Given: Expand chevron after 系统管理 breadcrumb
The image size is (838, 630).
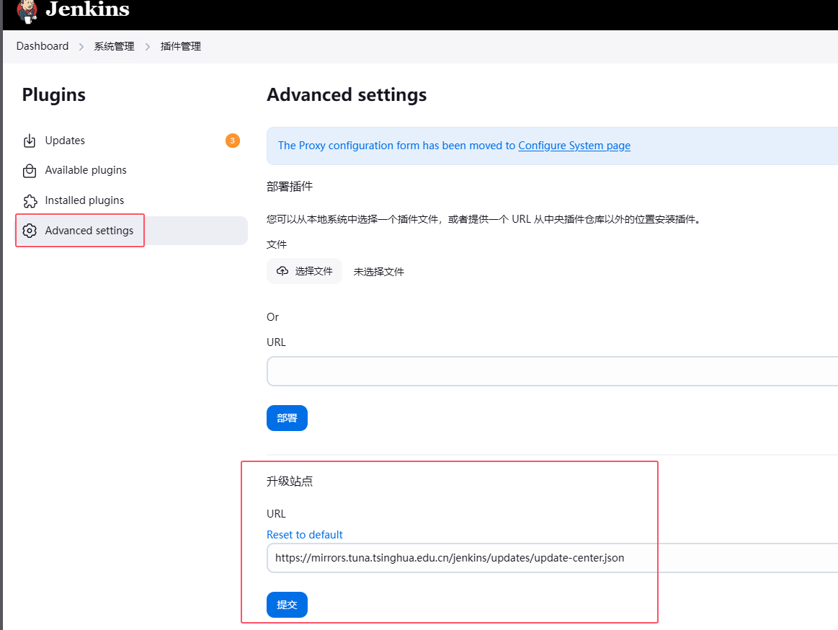Looking at the screenshot, I should coord(148,47).
